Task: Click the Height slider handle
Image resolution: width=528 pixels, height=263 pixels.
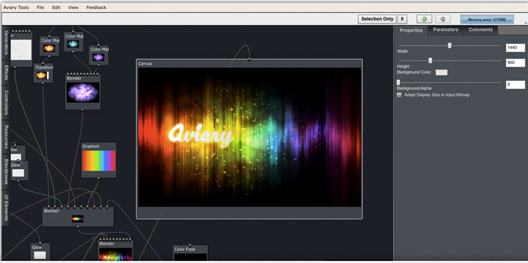Action: click(x=430, y=61)
